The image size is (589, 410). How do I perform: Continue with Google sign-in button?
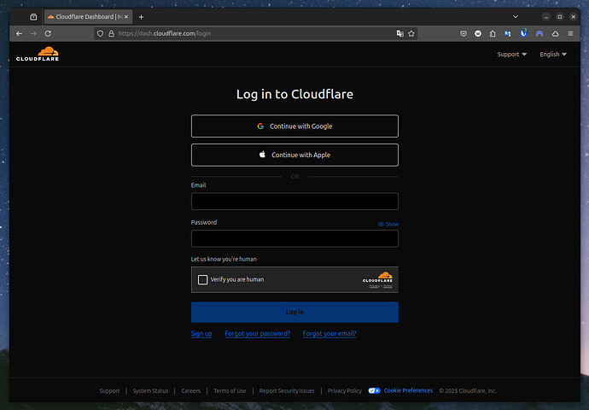coord(294,126)
